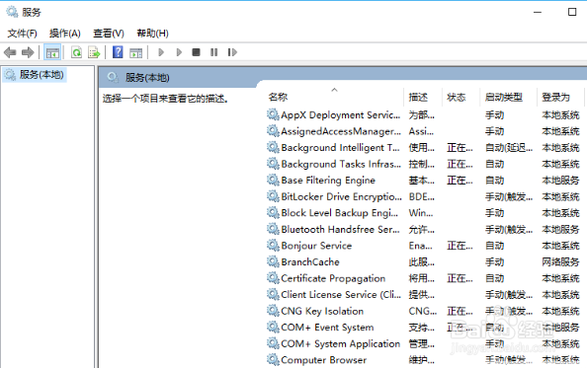
Task: Click gear icon of BitLocker Drive Encryption
Action: click(273, 196)
